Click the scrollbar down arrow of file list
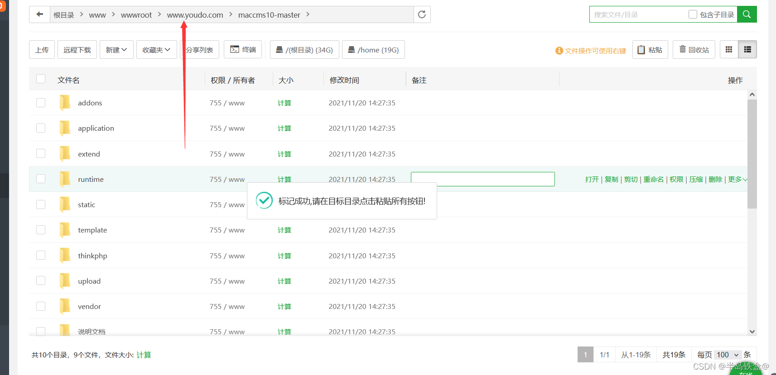This screenshot has width=776, height=375. 752,332
